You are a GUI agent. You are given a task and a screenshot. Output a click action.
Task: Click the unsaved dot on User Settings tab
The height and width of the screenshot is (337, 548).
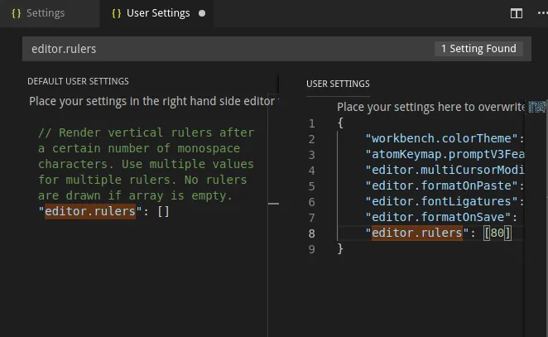coord(202,13)
